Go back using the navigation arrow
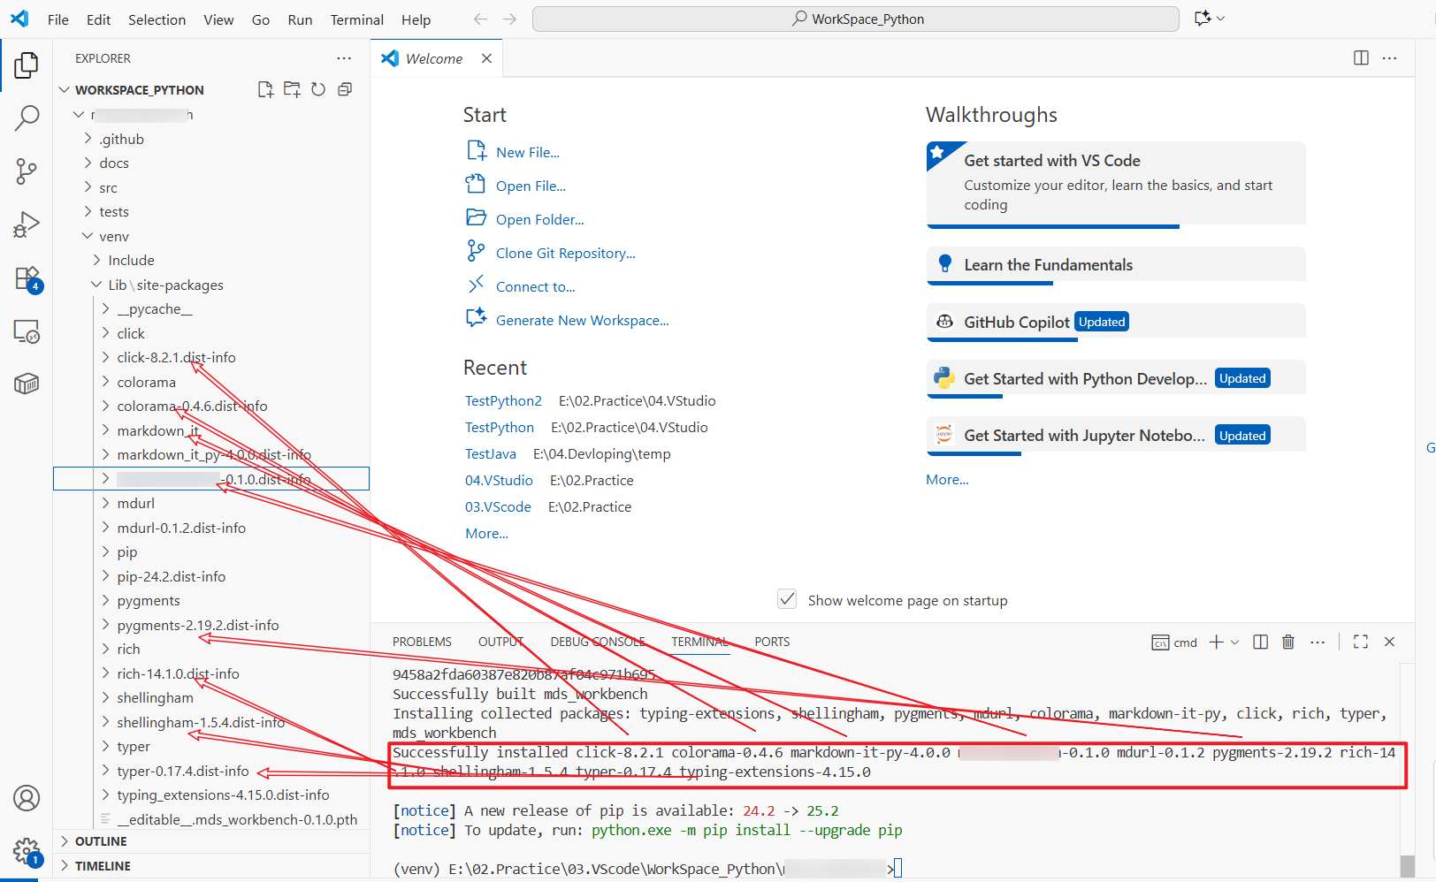 coord(480,19)
